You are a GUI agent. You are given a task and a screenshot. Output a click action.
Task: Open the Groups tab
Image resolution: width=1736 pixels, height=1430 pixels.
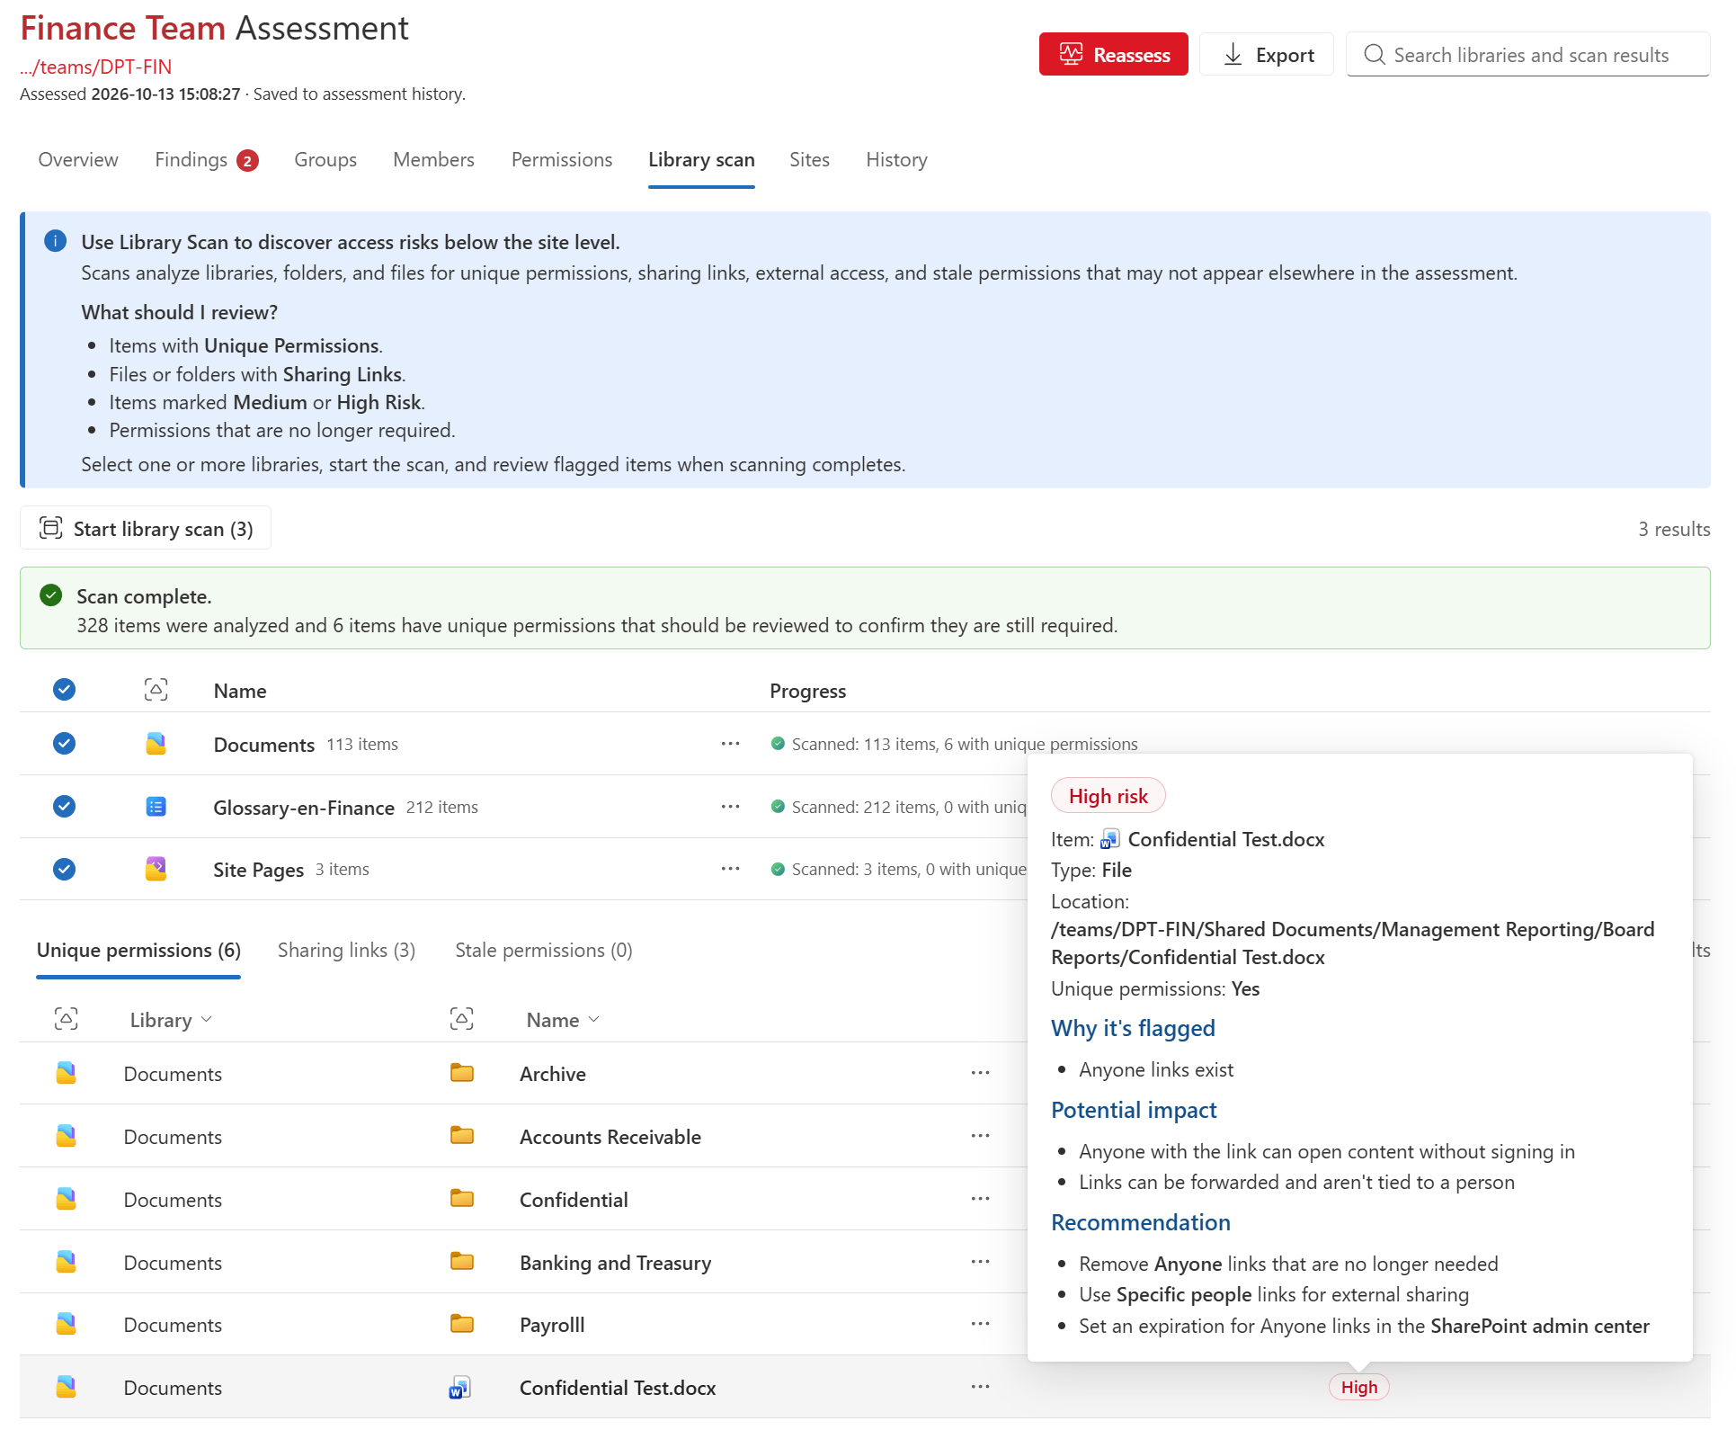click(325, 160)
